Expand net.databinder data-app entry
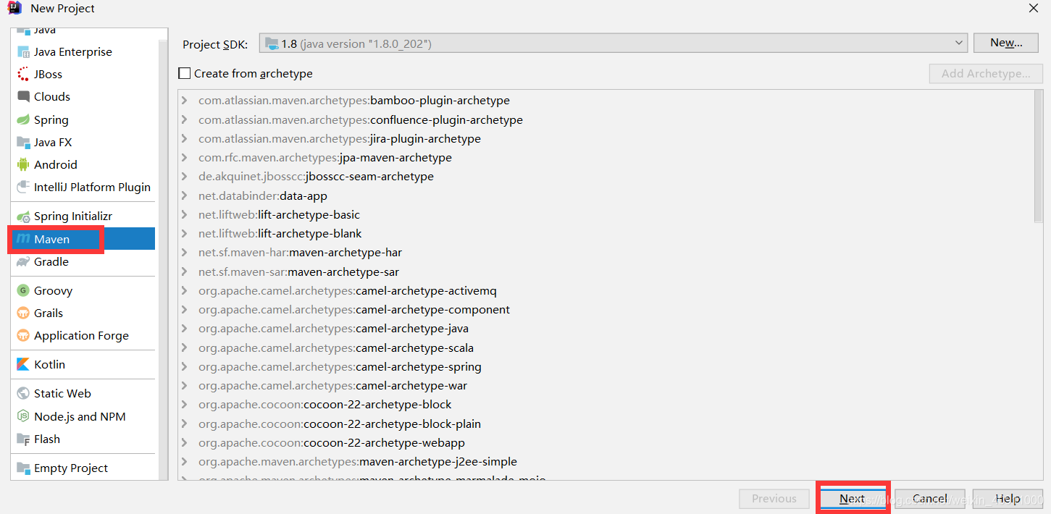This screenshot has height=514, width=1051. (x=185, y=196)
